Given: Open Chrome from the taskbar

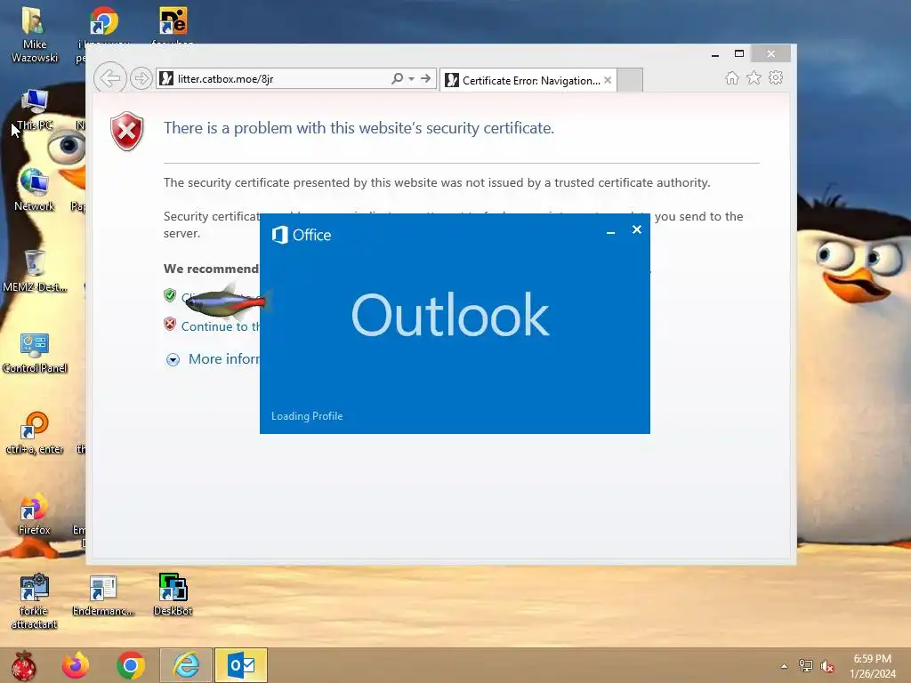Looking at the screenshot, I should (130, 665).
